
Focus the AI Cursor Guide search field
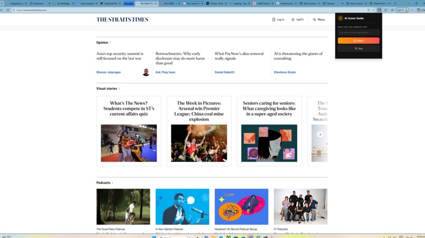tap(359, 33)
